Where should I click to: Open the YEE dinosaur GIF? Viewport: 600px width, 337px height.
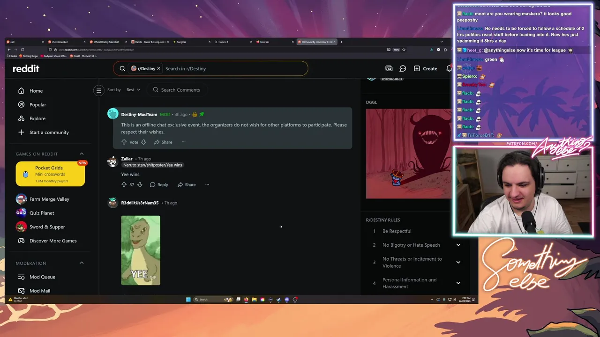pyautogui.click(x=141, y=250)
